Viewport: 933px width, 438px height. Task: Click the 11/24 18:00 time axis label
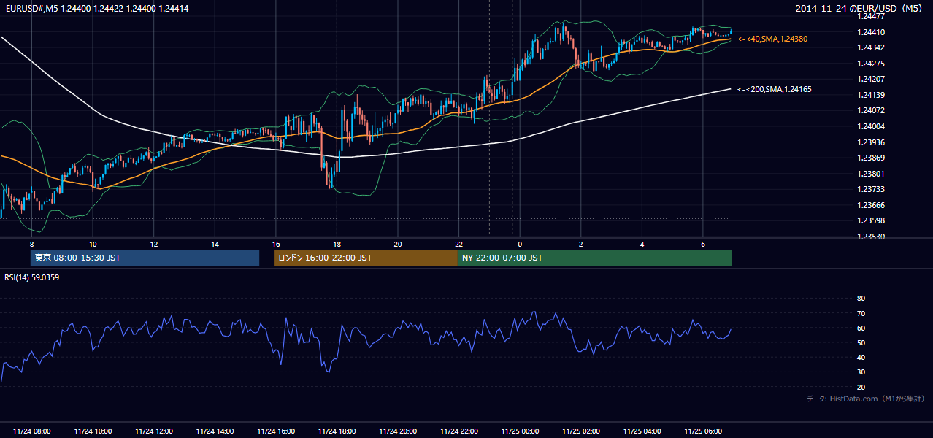point(337,431)
